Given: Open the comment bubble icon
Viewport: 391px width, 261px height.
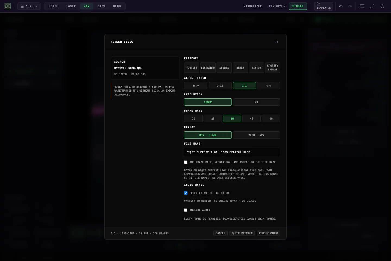Looking at the screenshot, I should 362,6.
